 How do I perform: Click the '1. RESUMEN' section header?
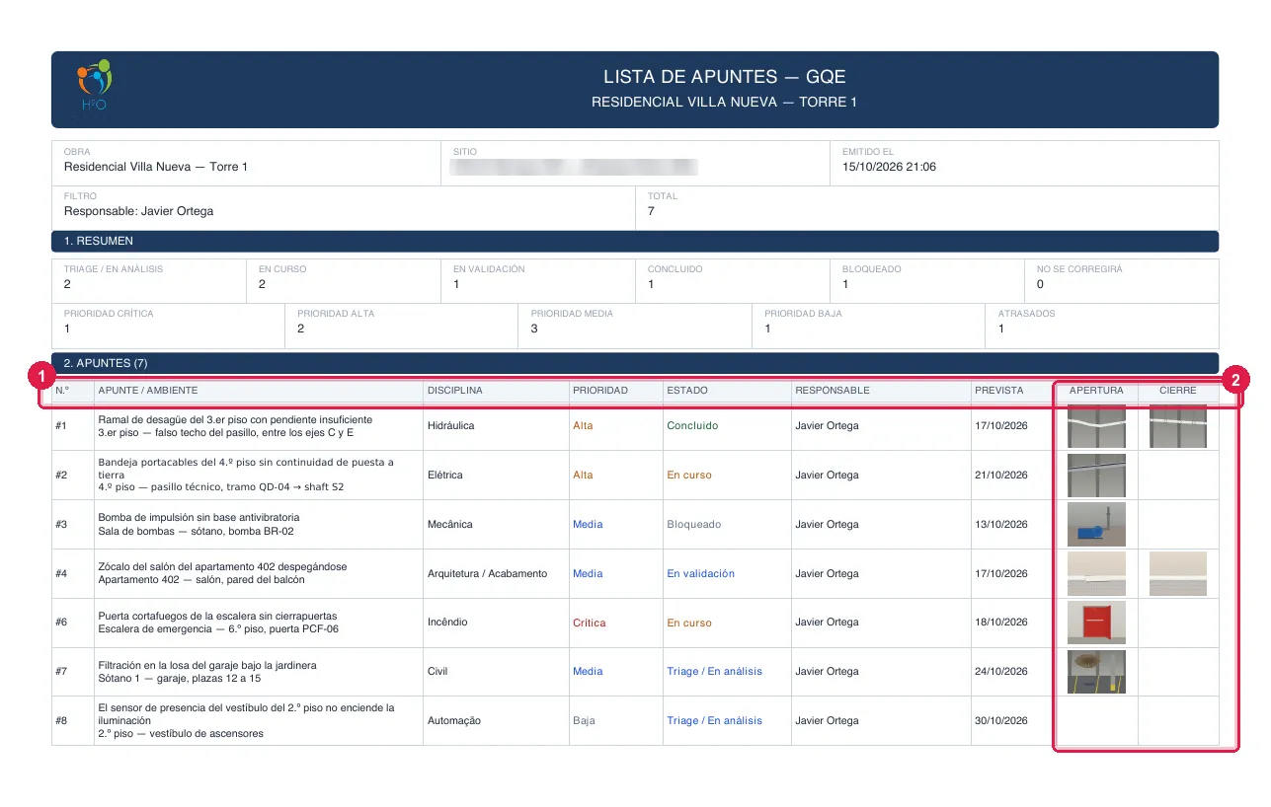635,241
